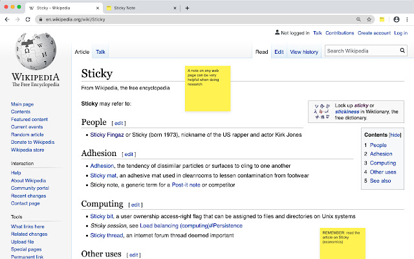
Task: Open the View history tab
Action: tap(304, 52)
